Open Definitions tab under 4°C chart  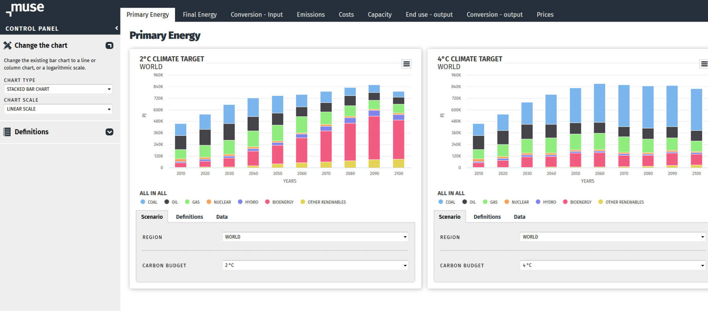pyautogui.click(x=487, y=217)
